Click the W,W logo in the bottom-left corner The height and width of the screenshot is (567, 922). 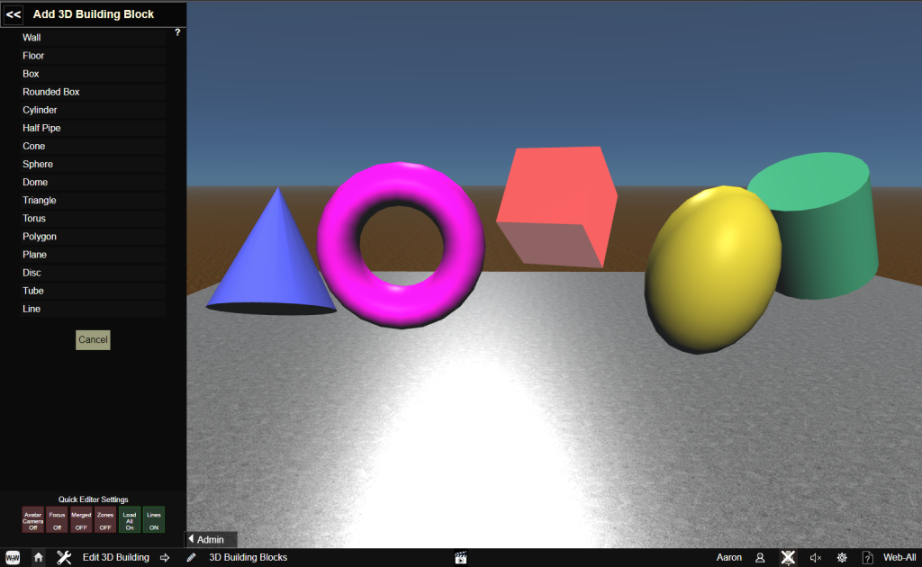[x=14, y=557]
